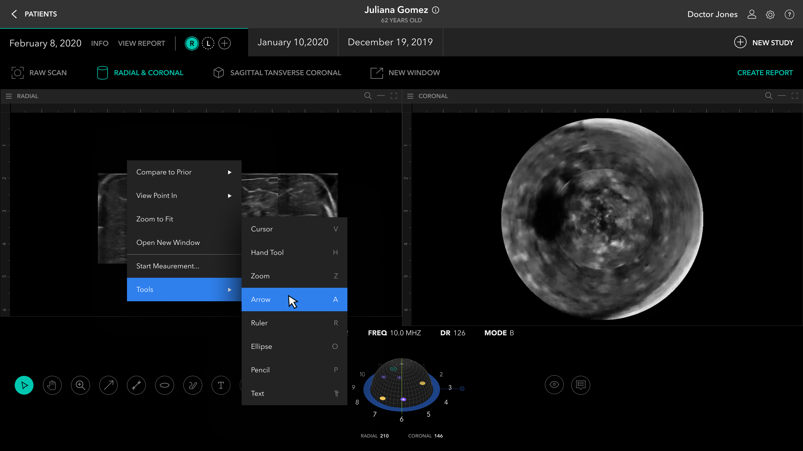Switch to right breast R toggle
This screenshot has height=451, width=803.
coord(192,43)
